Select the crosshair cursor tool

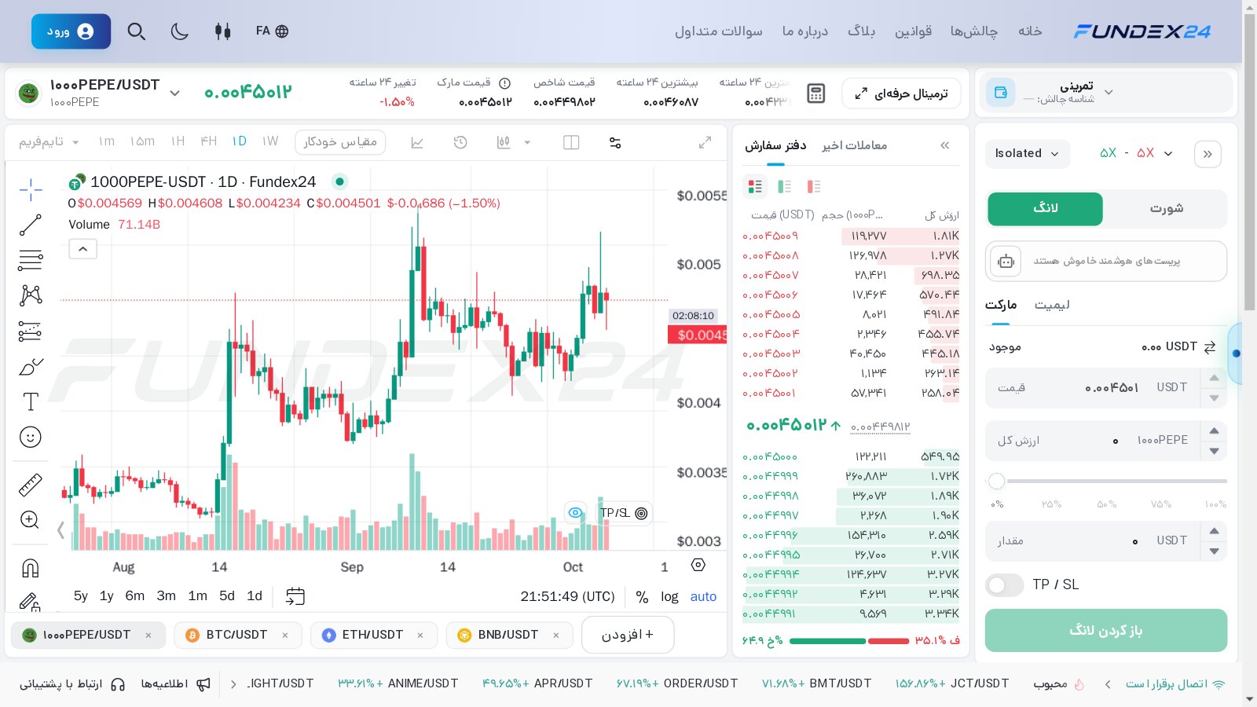[31, 189]
